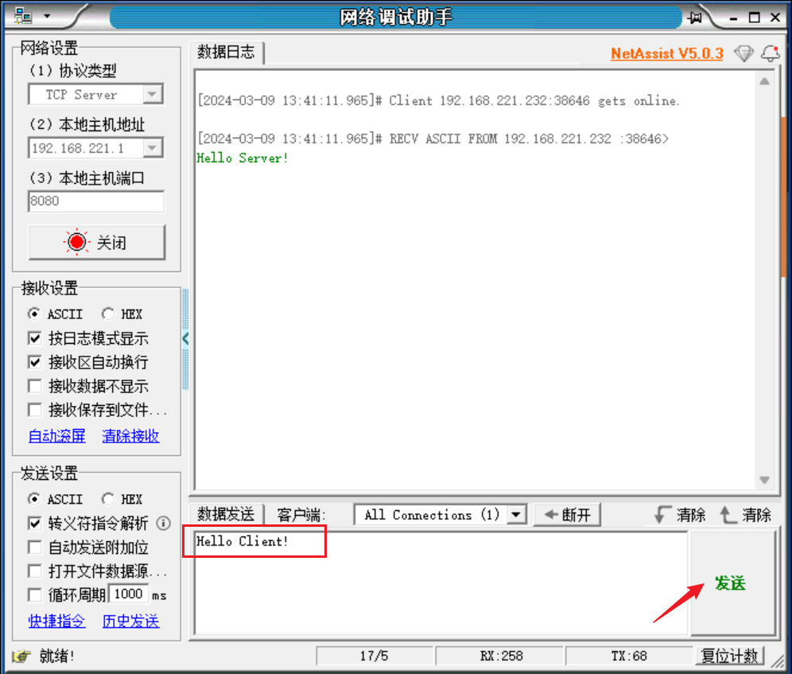Select the 数据发送 tab

coord(225,514)
